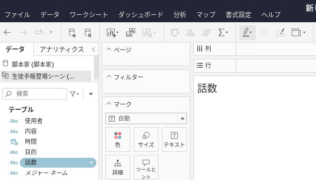Screen dimensions: 316x180
Task: Click the 詳細 detail marks button
Action: pyautogui.click(x=118, y=167)
